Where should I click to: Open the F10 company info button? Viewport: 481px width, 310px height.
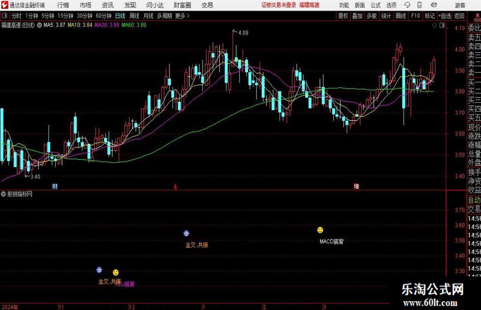click(416, 16)
